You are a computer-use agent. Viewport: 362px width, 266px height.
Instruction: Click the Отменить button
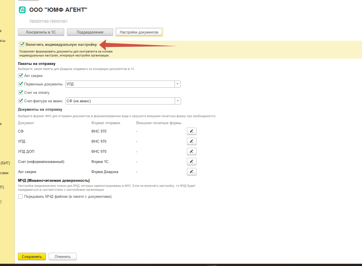(x=62, y=256)
